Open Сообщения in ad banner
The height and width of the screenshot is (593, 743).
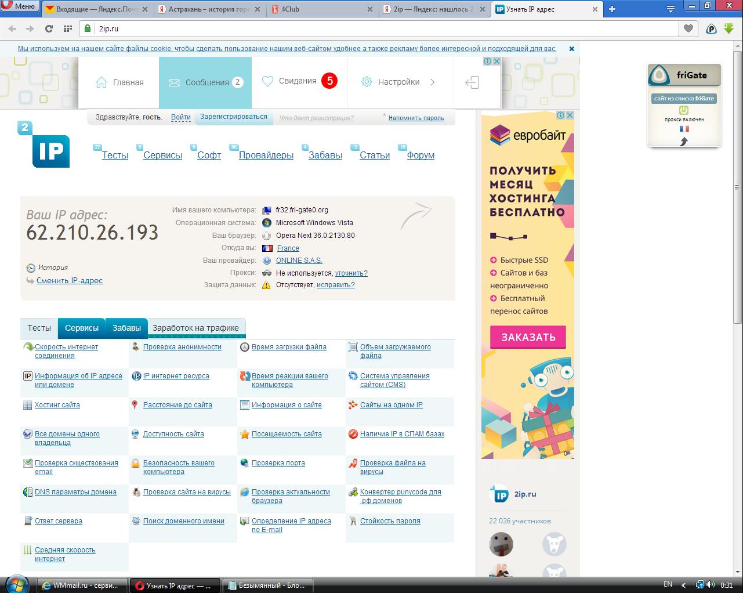(x=205, y=82)
